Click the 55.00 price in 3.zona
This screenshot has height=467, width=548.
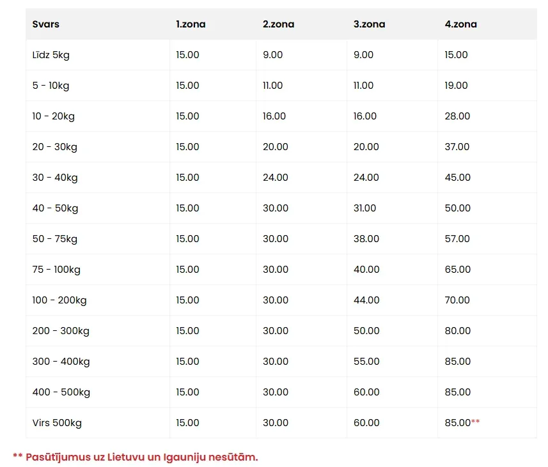tap(366, 362)
